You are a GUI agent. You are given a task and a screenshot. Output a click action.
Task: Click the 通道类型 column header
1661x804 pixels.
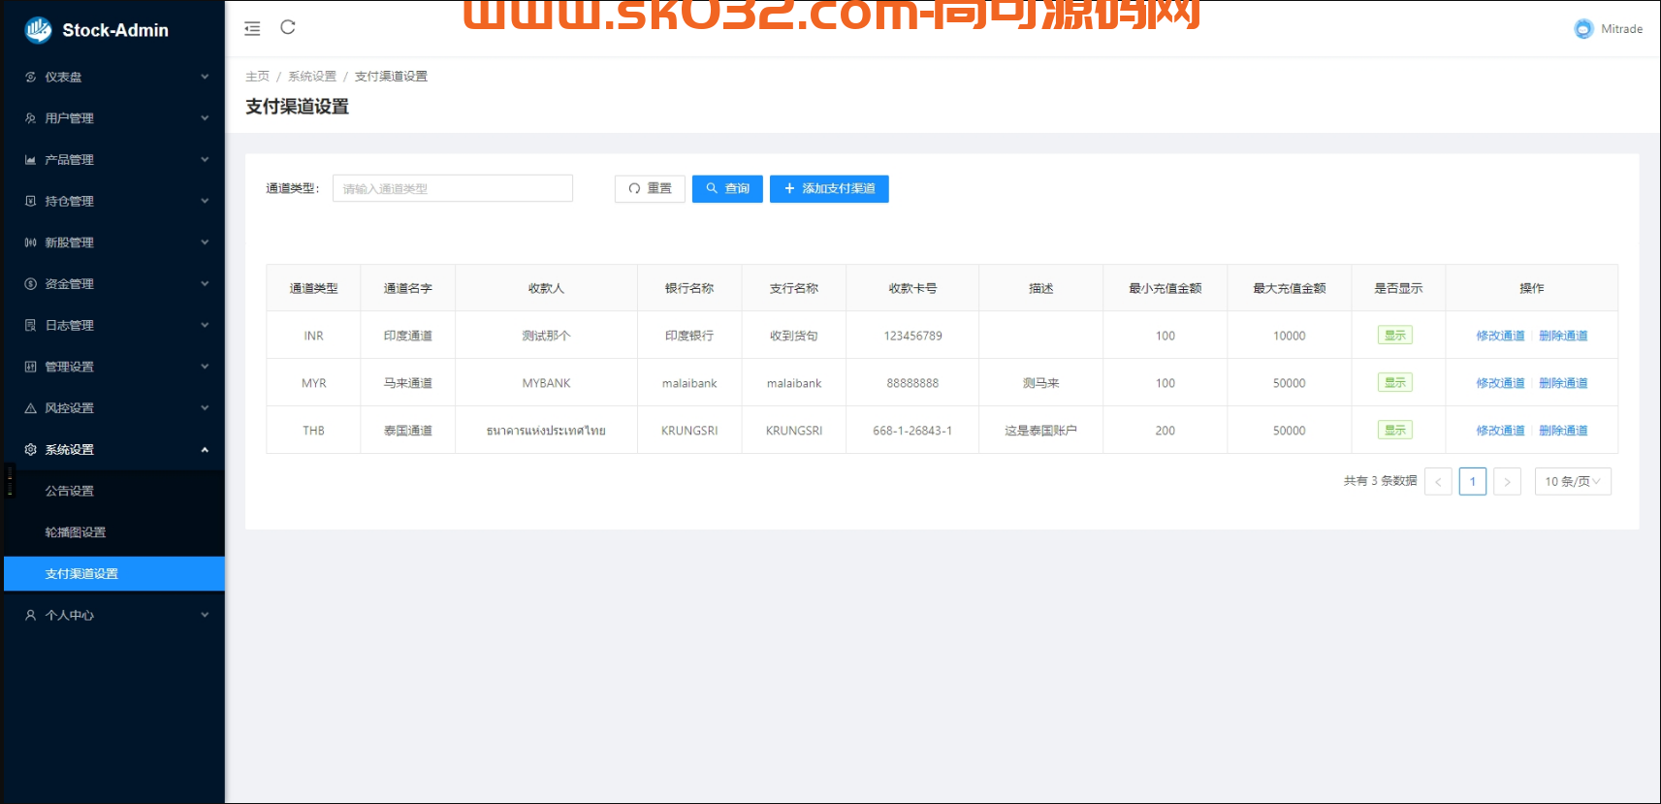tap(313, 288)
